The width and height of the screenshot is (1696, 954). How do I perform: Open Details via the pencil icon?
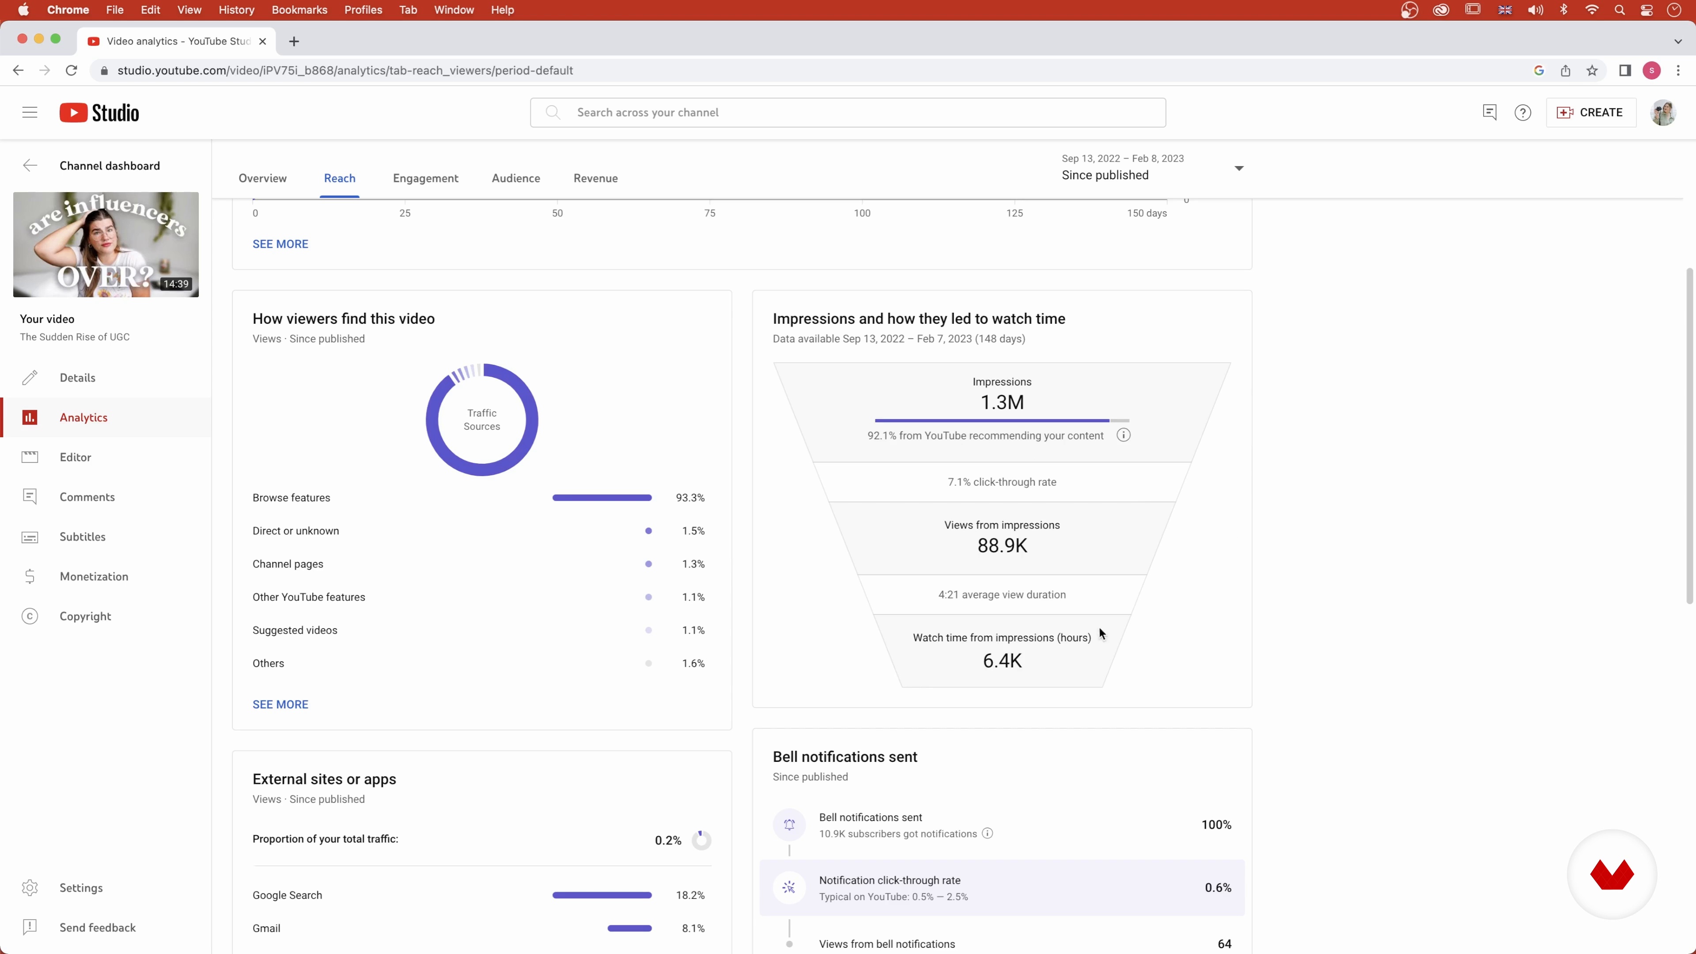tap(30, 378)
